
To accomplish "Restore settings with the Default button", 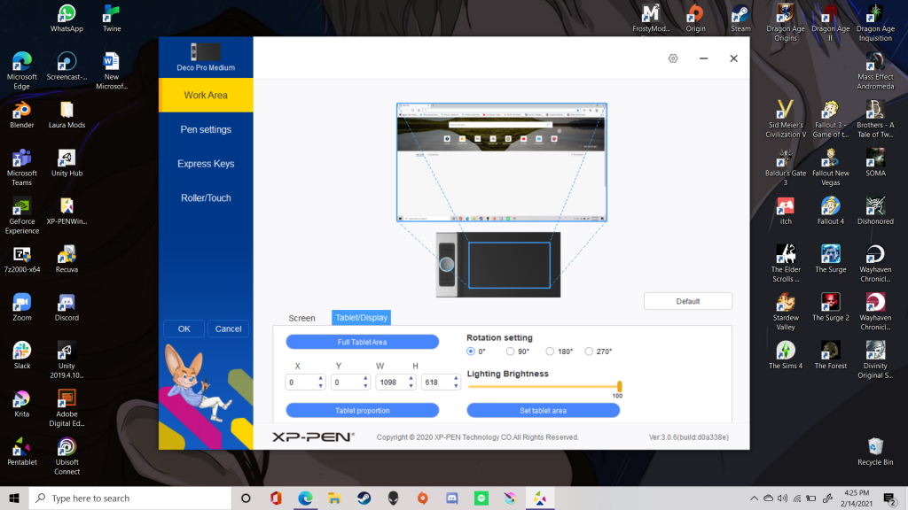I will click(x=688, y=301).
